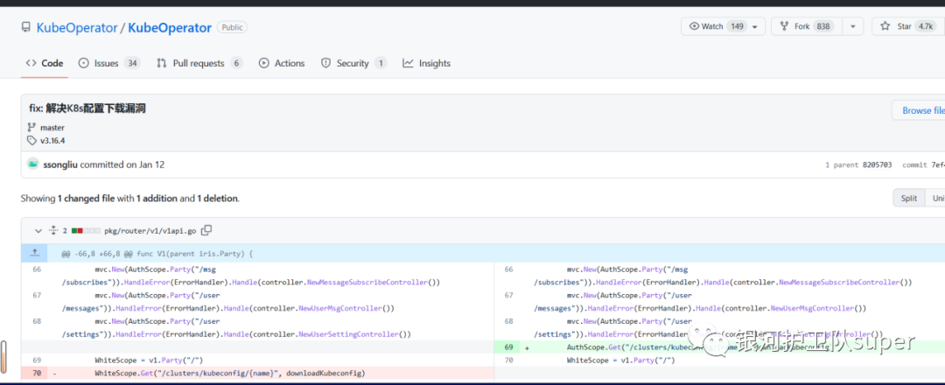Collapse the v1api.go file diff chevron
The image size is (945, 385).
(38, 230)
